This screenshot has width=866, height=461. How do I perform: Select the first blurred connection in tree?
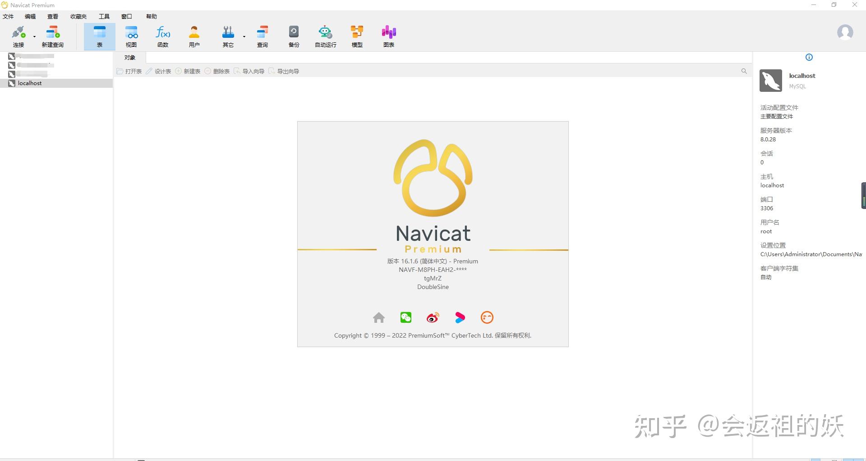click(31, 56)
